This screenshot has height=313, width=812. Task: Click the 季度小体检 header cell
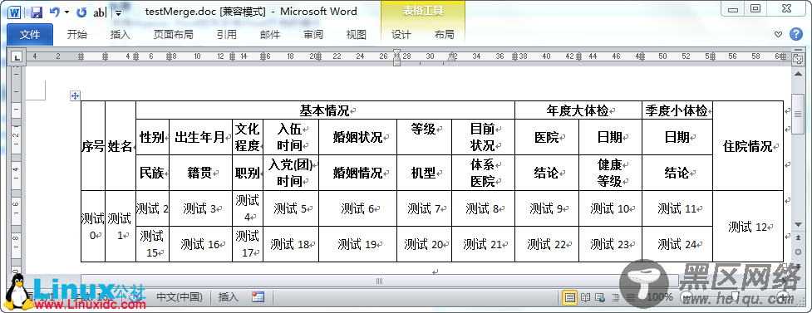pyautogui.click(x=677, y=110)
